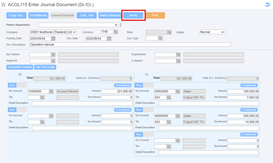This screenshot has width=273, height=163.
Task: Search Tax code in empty third Cr. row
Action: (x=169, y=147)
